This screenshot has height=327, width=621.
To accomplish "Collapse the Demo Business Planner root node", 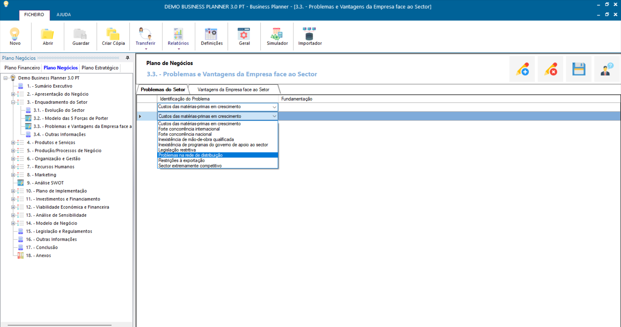I will [5, 78].
